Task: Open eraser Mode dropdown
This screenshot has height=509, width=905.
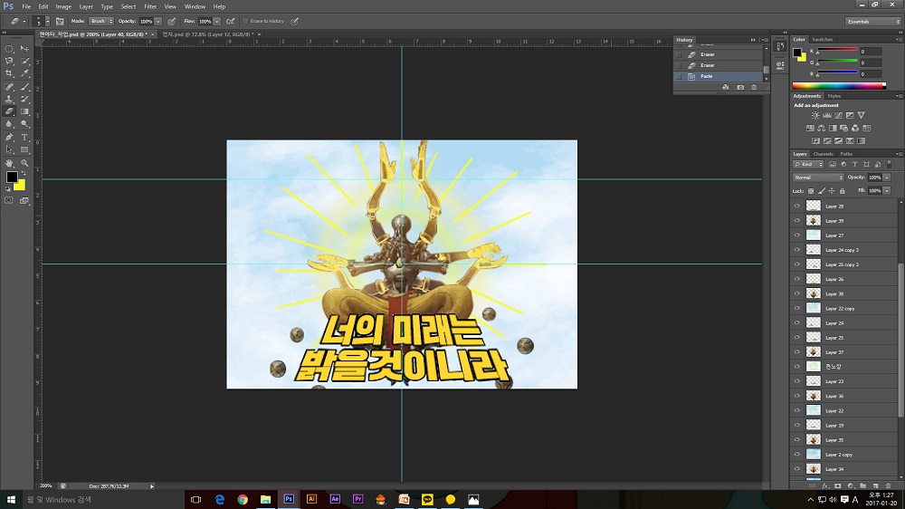Action: pos(101,21)
